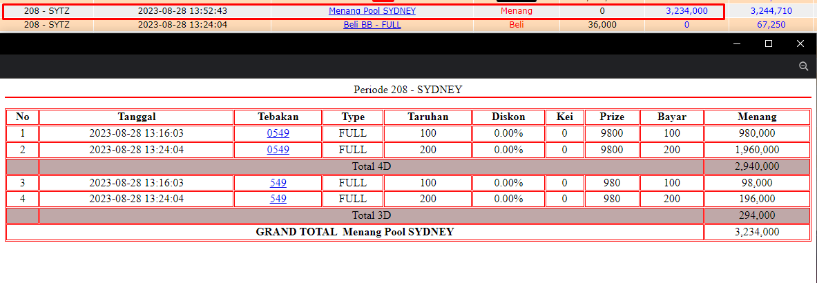Maximize the Periode 208 popup window
This screenshot has width=817, height=283.
coord(769,43)
